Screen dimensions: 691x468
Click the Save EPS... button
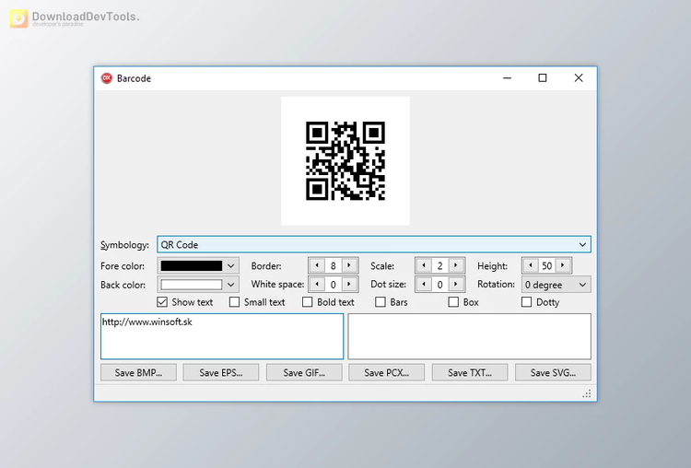pos(221,373)
